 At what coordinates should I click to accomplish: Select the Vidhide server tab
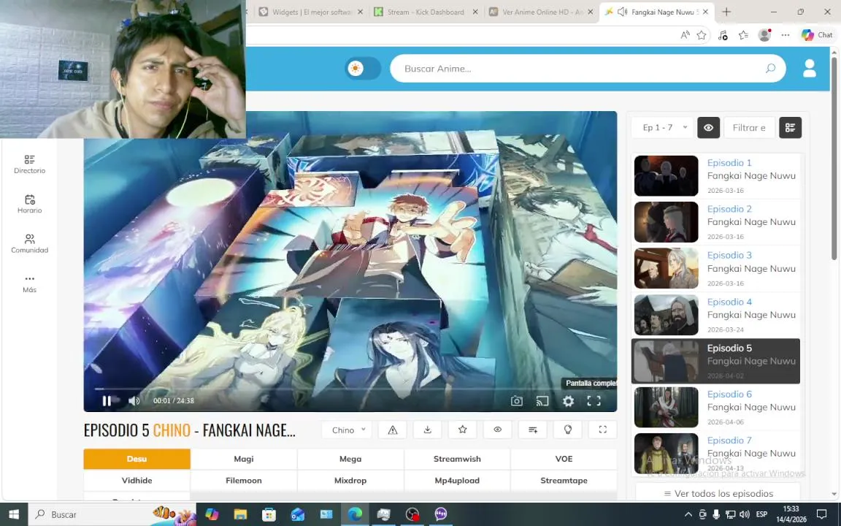(x=137, y=481)
